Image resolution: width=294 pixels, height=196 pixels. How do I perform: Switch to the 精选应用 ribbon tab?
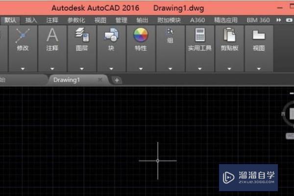tap(226, 20)
